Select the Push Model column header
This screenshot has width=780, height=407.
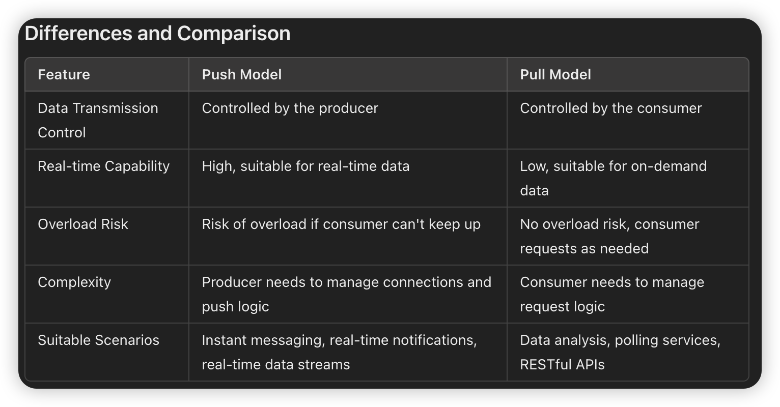[348, 74]
